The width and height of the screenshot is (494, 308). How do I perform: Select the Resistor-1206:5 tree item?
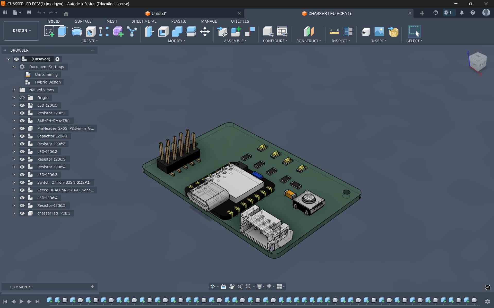pyautogui.click(x=51, y=206)
